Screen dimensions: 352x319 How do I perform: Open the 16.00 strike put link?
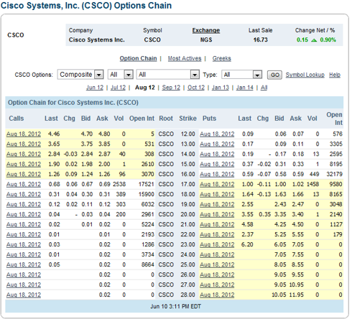[217, 174]
